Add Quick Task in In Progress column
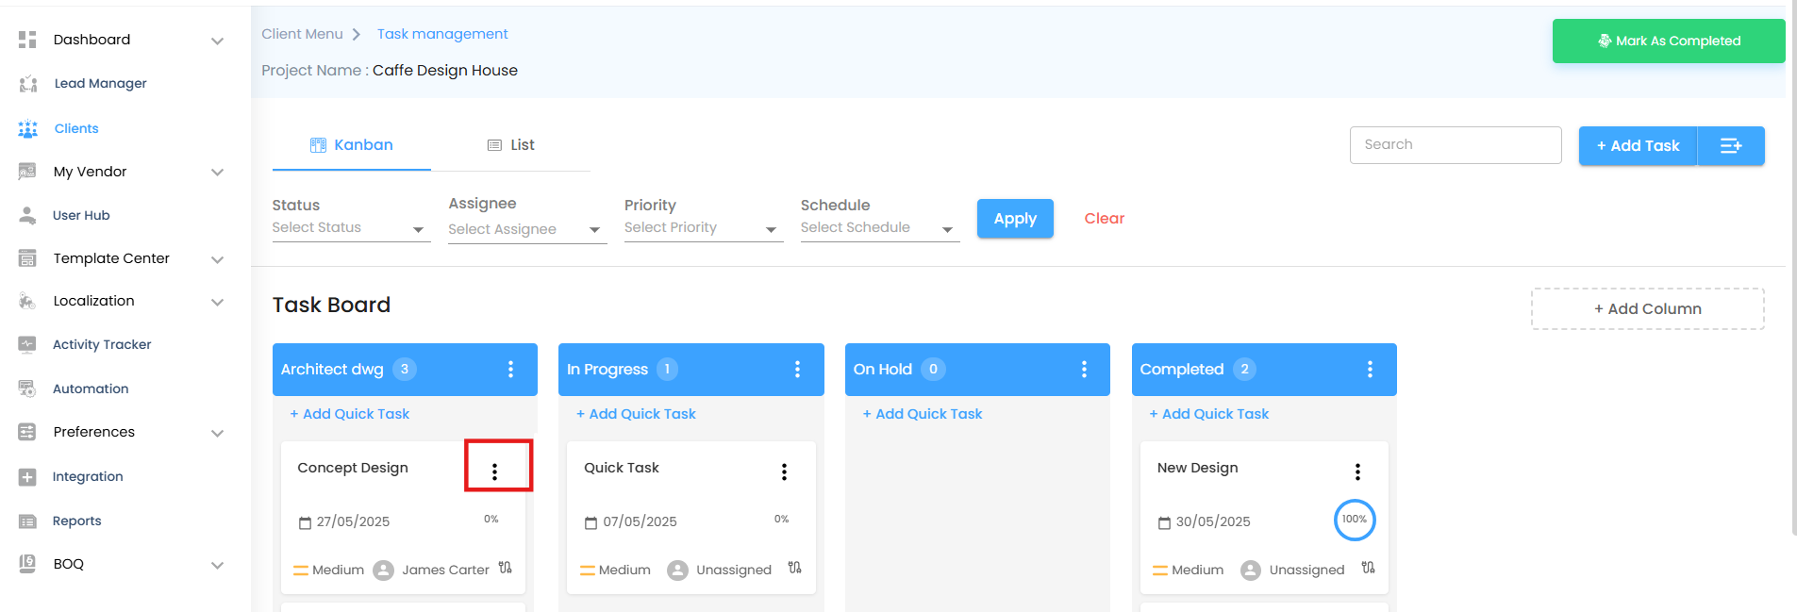The height and width of the screenshot is (612, 1797). coord(636,414)
